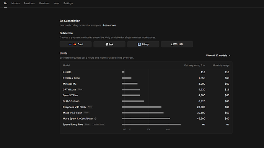This screenshot has width=264, height=148.
Task: Click the 3,200 requests value
Action: click(202, 84)
